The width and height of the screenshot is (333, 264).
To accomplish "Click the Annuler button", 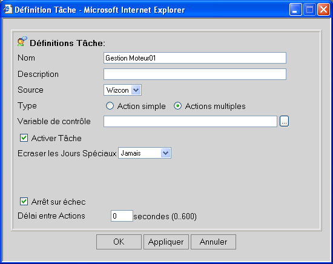I will [x=213, y=242].
